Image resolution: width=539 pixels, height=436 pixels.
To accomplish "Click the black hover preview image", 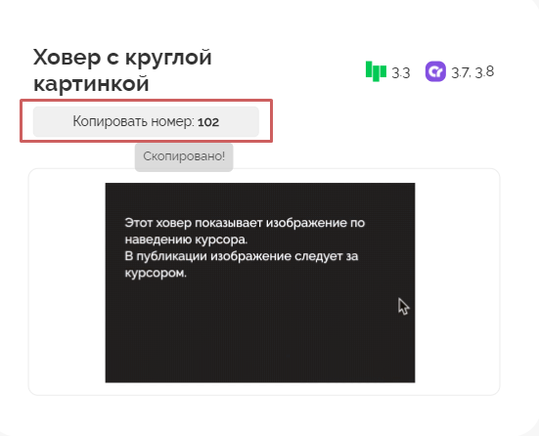I will (260, 283).
